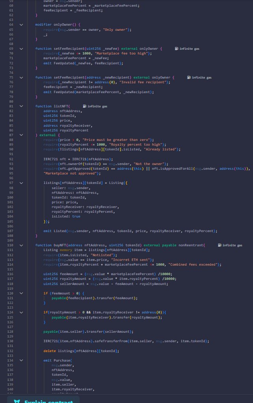Click the 'infinite gas' label on line 81
Image resolution: width=253 pixels, height=403 pixels.
pos(97,106)
